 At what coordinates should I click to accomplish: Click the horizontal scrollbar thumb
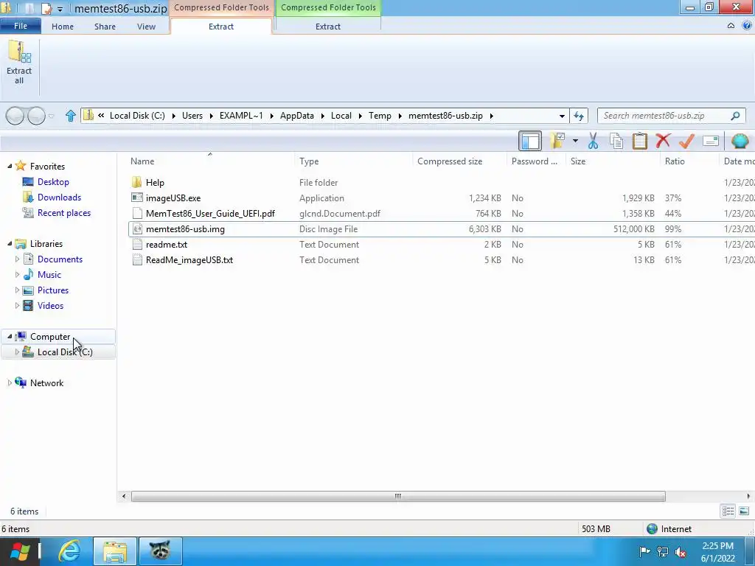pyautogui.click(x=398, y=496)
